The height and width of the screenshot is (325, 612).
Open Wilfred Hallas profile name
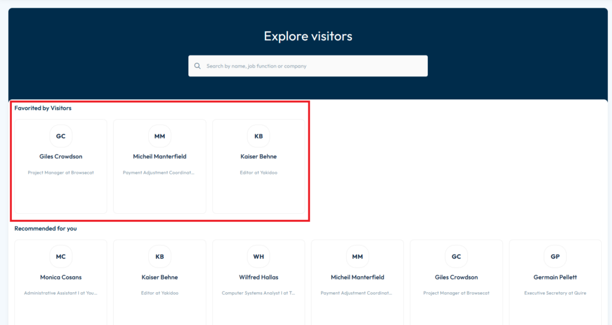tap(258, 277)
